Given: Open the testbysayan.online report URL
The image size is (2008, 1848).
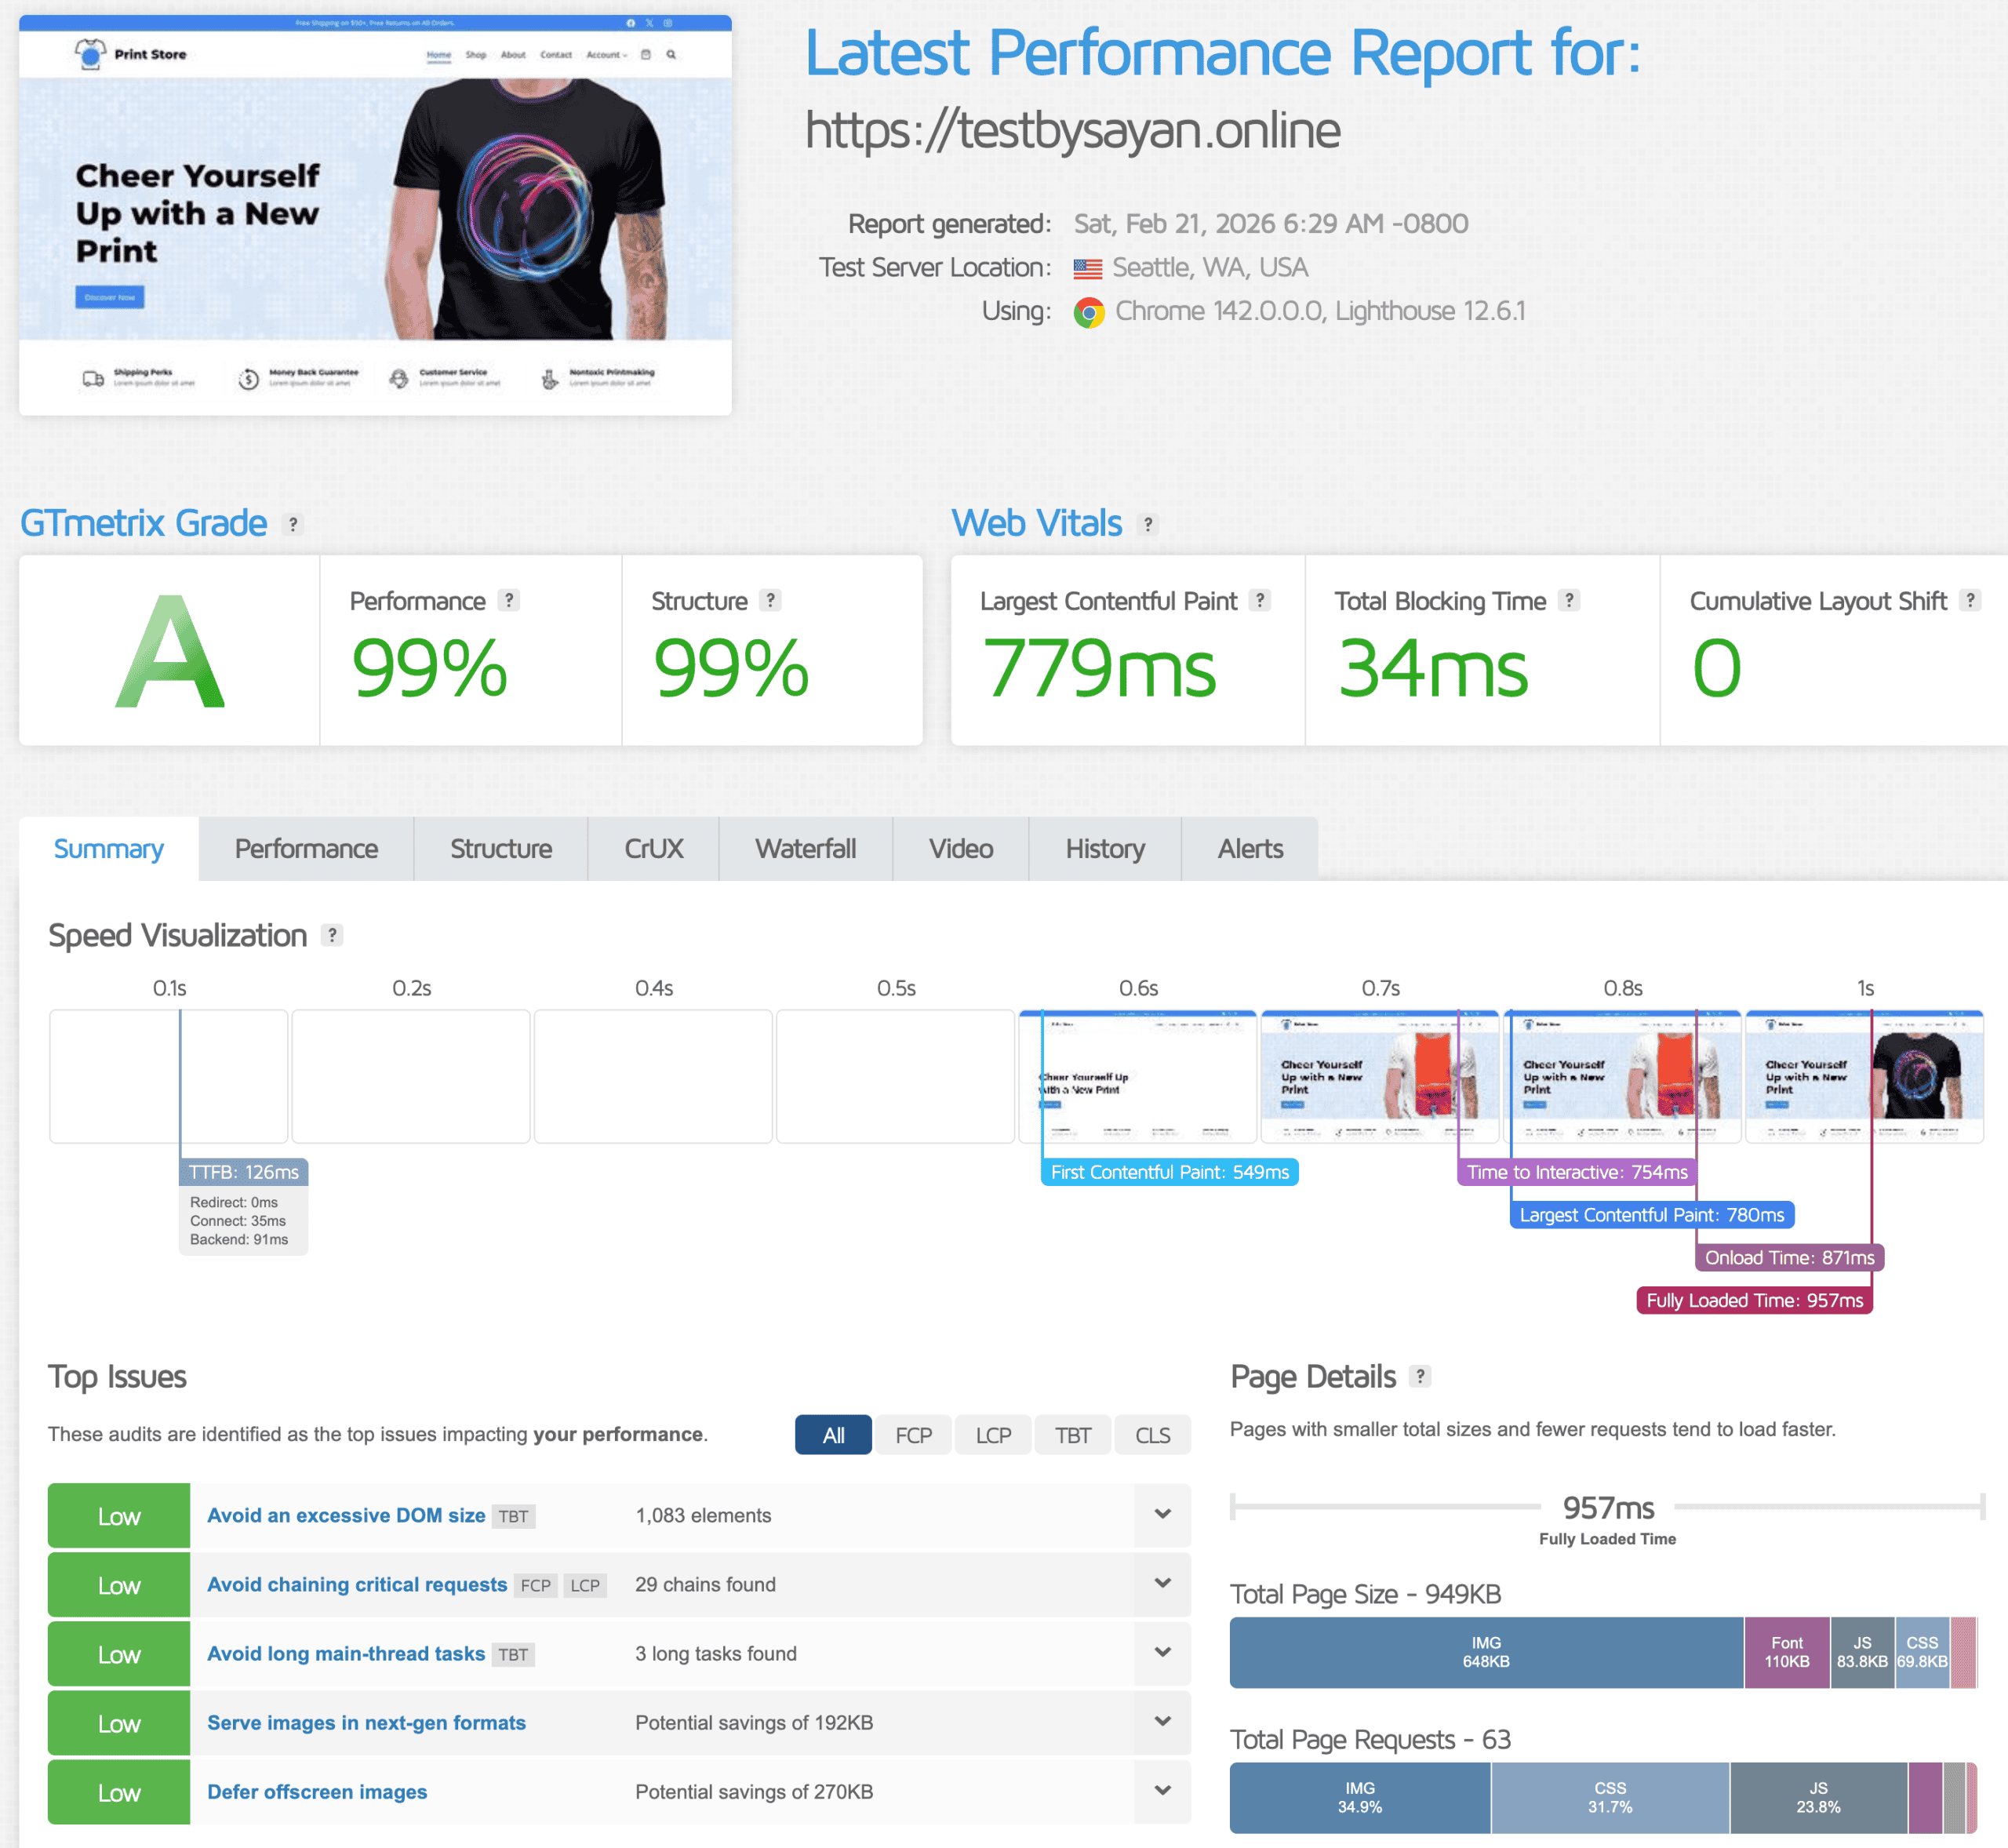Looking at the screenshot, I should (x=1073, y=130).
